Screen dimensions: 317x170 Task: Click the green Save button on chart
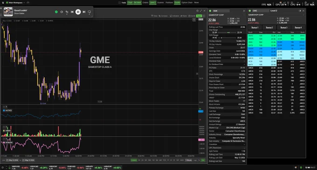coord(199,16)
